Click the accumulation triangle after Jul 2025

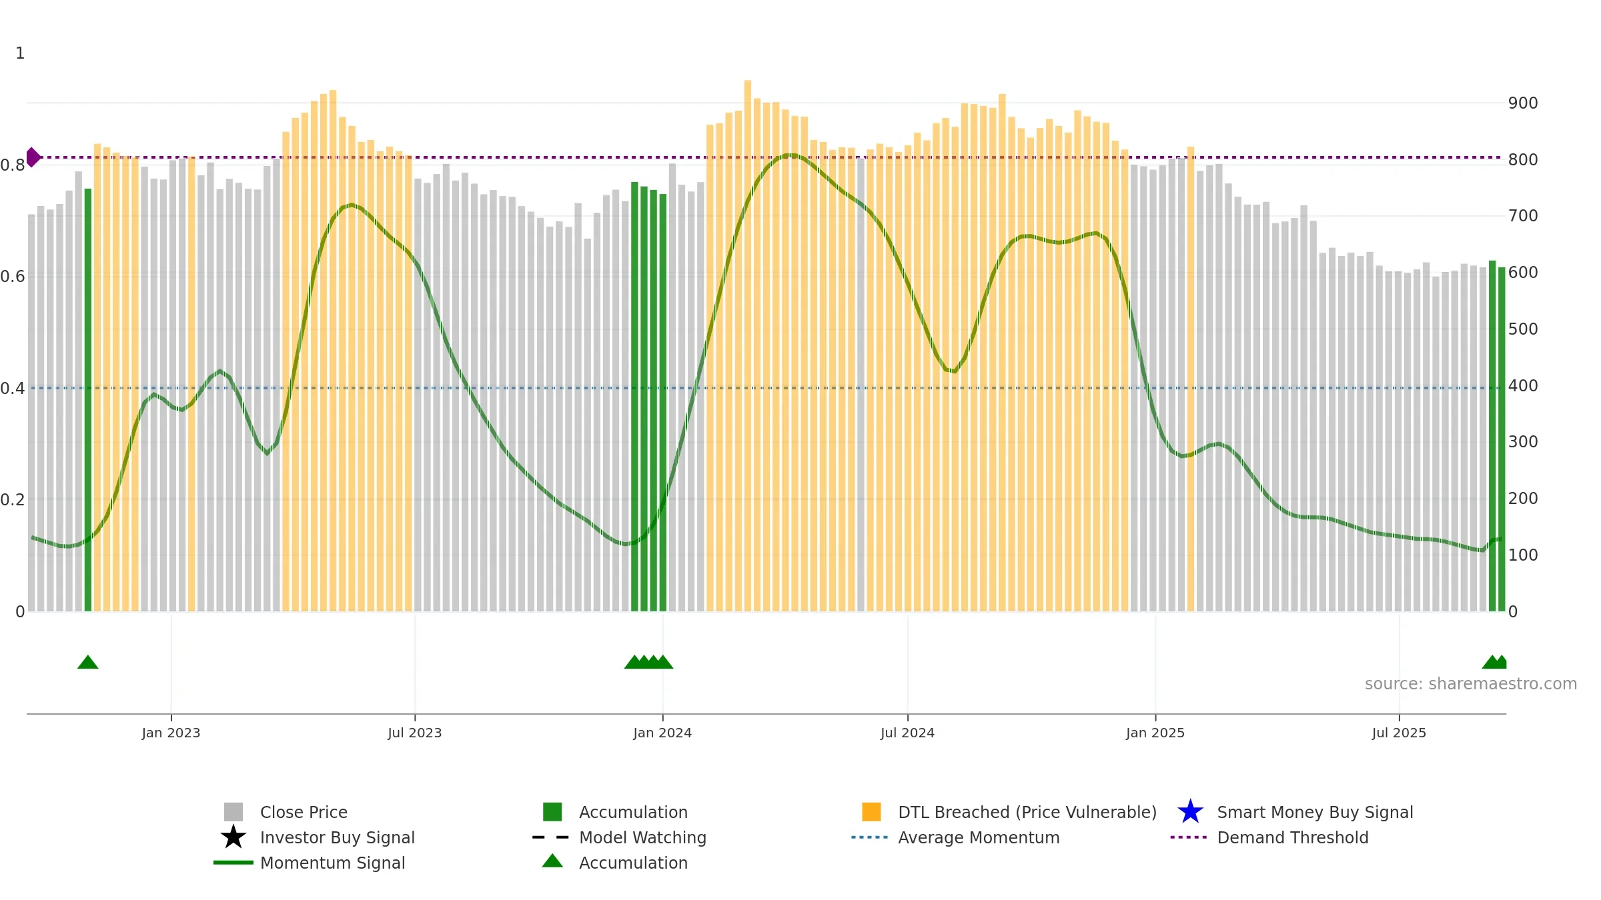click(1494, 662)
